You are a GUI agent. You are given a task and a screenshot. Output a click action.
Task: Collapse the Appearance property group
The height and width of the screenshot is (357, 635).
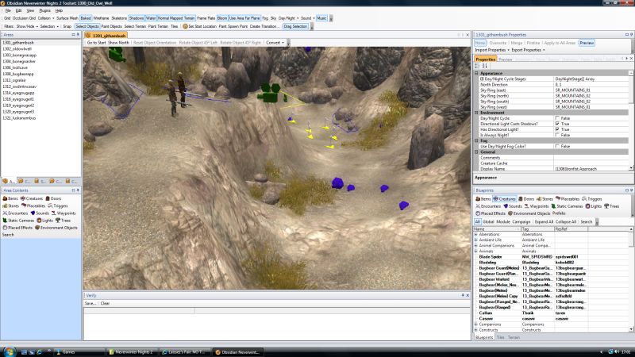[476, 73]
